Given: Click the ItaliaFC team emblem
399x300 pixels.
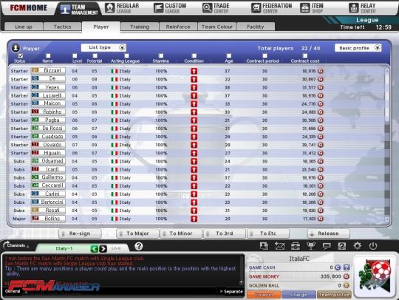Looking at the screenshot, I should click(x=375, y=276).
